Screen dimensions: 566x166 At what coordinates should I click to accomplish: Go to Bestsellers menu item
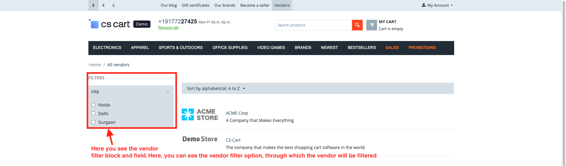pos(362,48)
